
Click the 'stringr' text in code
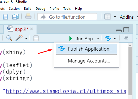[x=17, y=78]
